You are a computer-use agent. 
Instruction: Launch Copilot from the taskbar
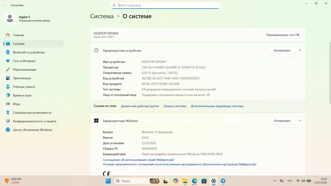175,181
